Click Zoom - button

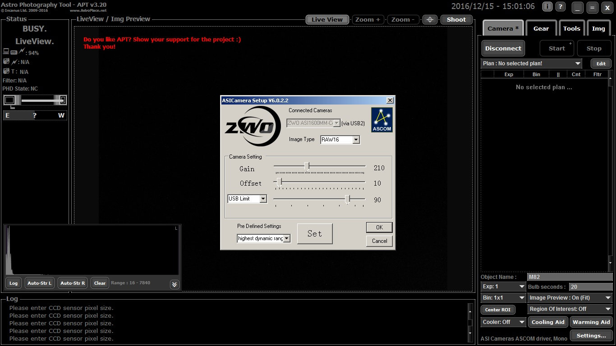click(x=404, y=19)
